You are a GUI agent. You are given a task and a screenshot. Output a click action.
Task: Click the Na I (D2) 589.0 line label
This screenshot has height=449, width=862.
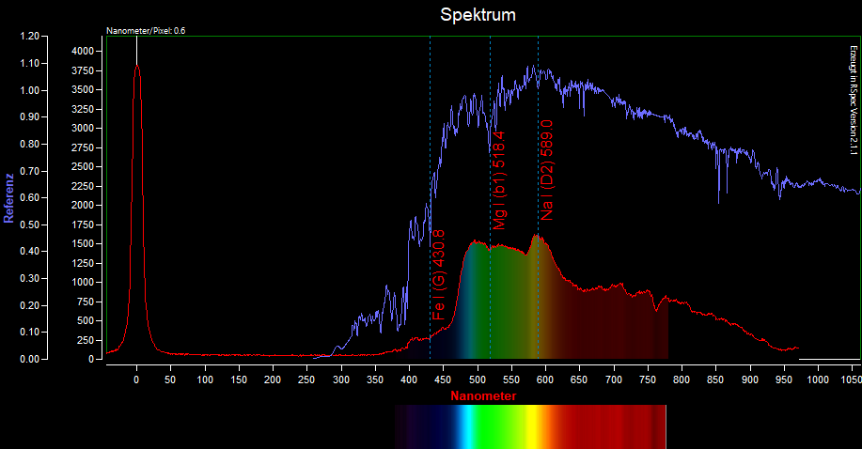click(546, 170)
